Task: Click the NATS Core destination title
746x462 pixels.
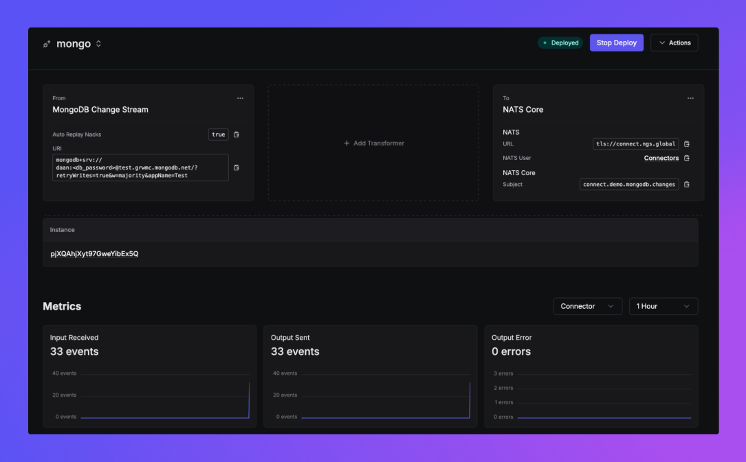Action: 523,110
